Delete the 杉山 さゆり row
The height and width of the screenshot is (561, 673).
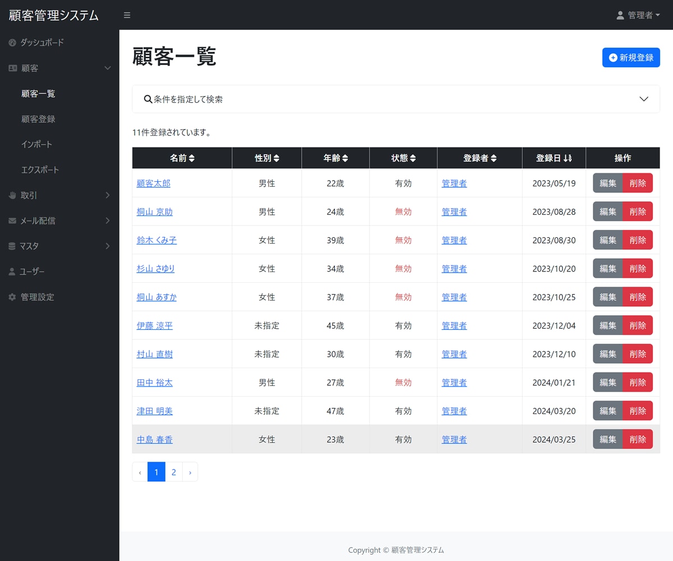[x=638, y=269]
